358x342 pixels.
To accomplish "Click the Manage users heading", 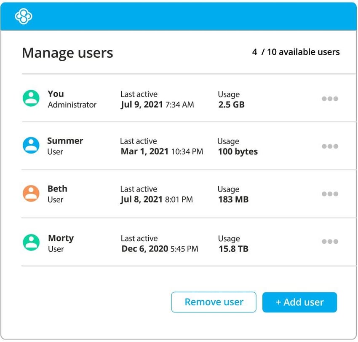I will pos(67,52).
